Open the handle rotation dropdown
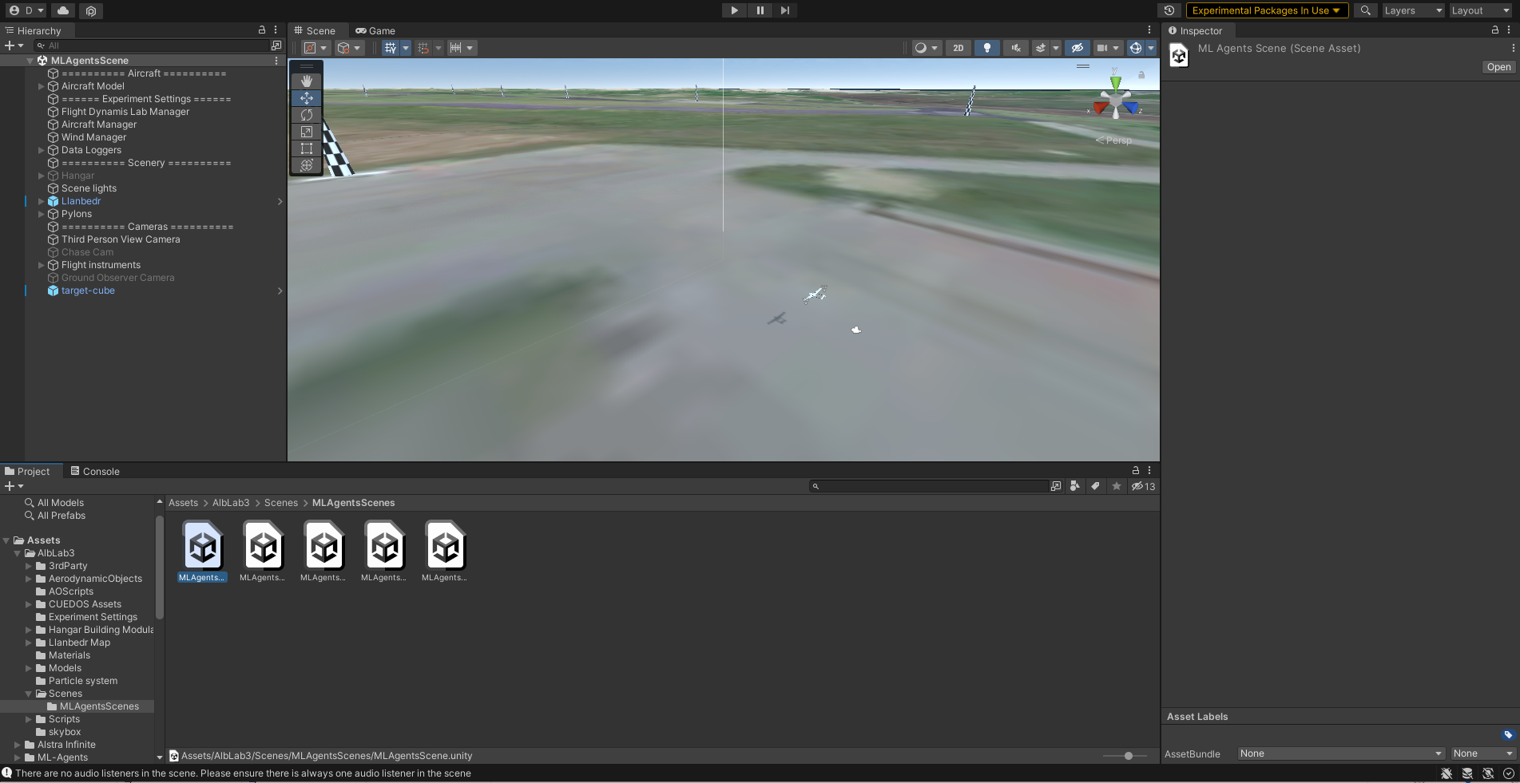Image resolution: width=1520 pixels, height=783 pixels. [349, 48]
